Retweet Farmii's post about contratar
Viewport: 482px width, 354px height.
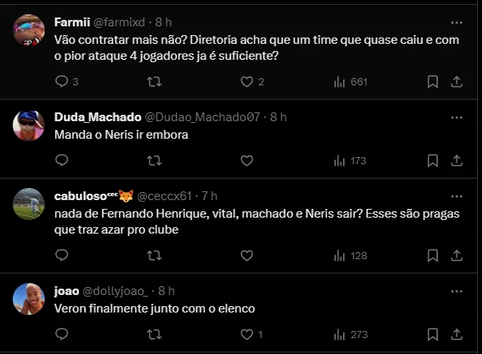156,81
